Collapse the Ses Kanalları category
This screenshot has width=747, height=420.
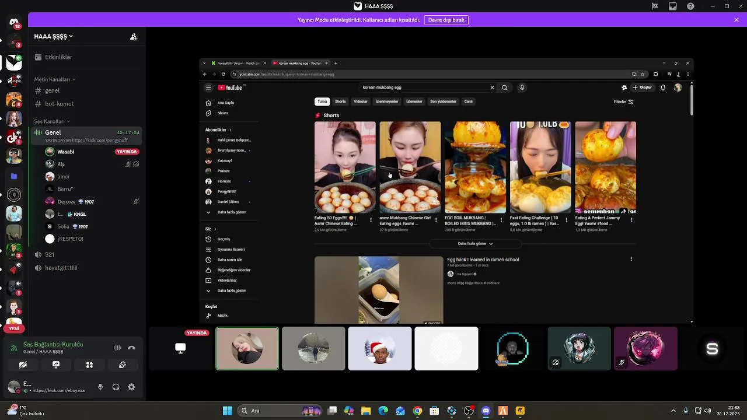[52, 121]
